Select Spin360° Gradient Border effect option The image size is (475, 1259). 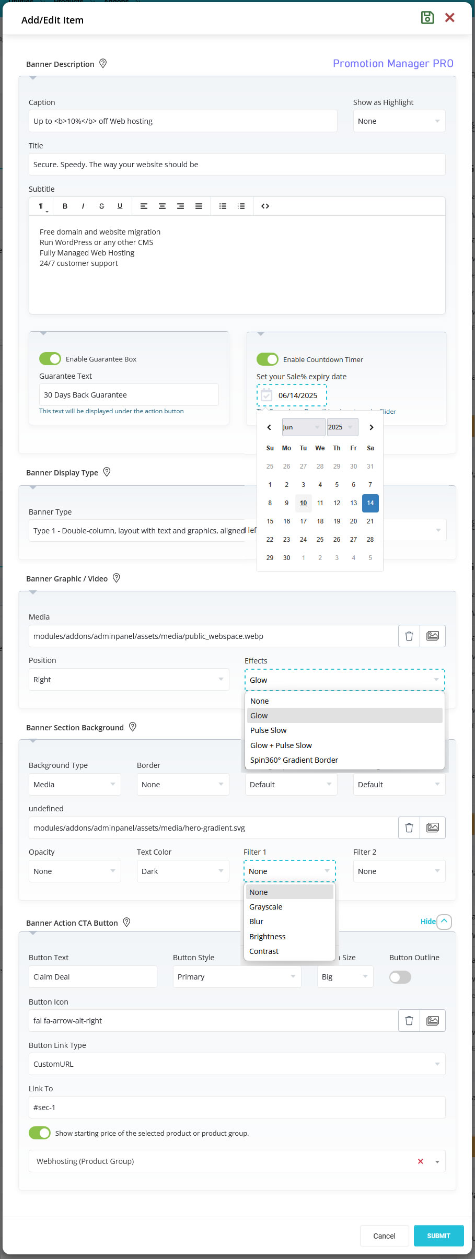(294, 760)
